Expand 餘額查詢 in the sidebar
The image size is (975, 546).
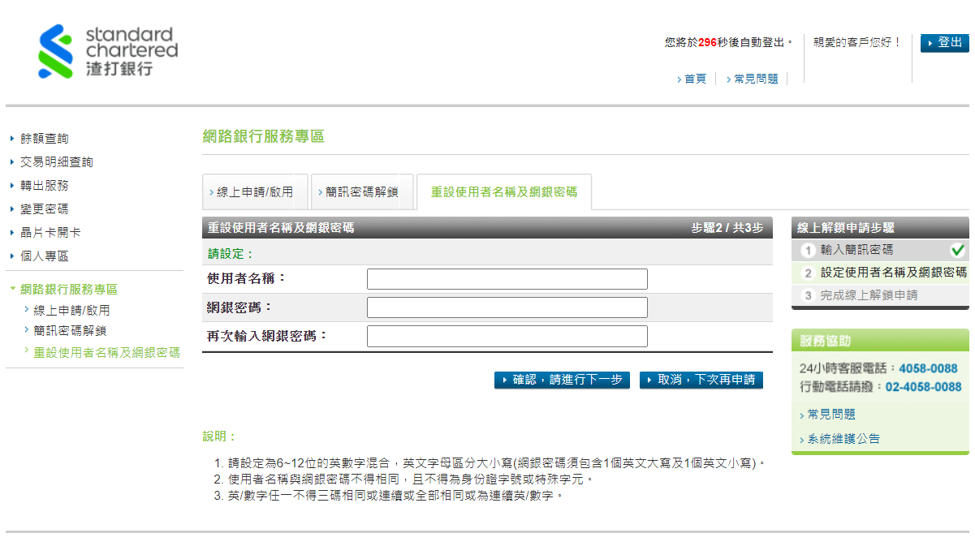point(45,139)
